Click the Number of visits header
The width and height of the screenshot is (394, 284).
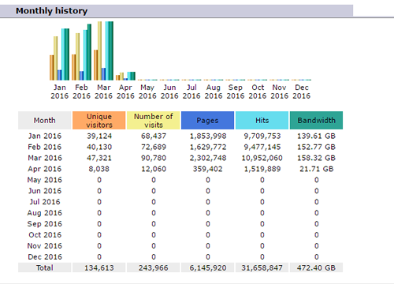click(154, 121)
